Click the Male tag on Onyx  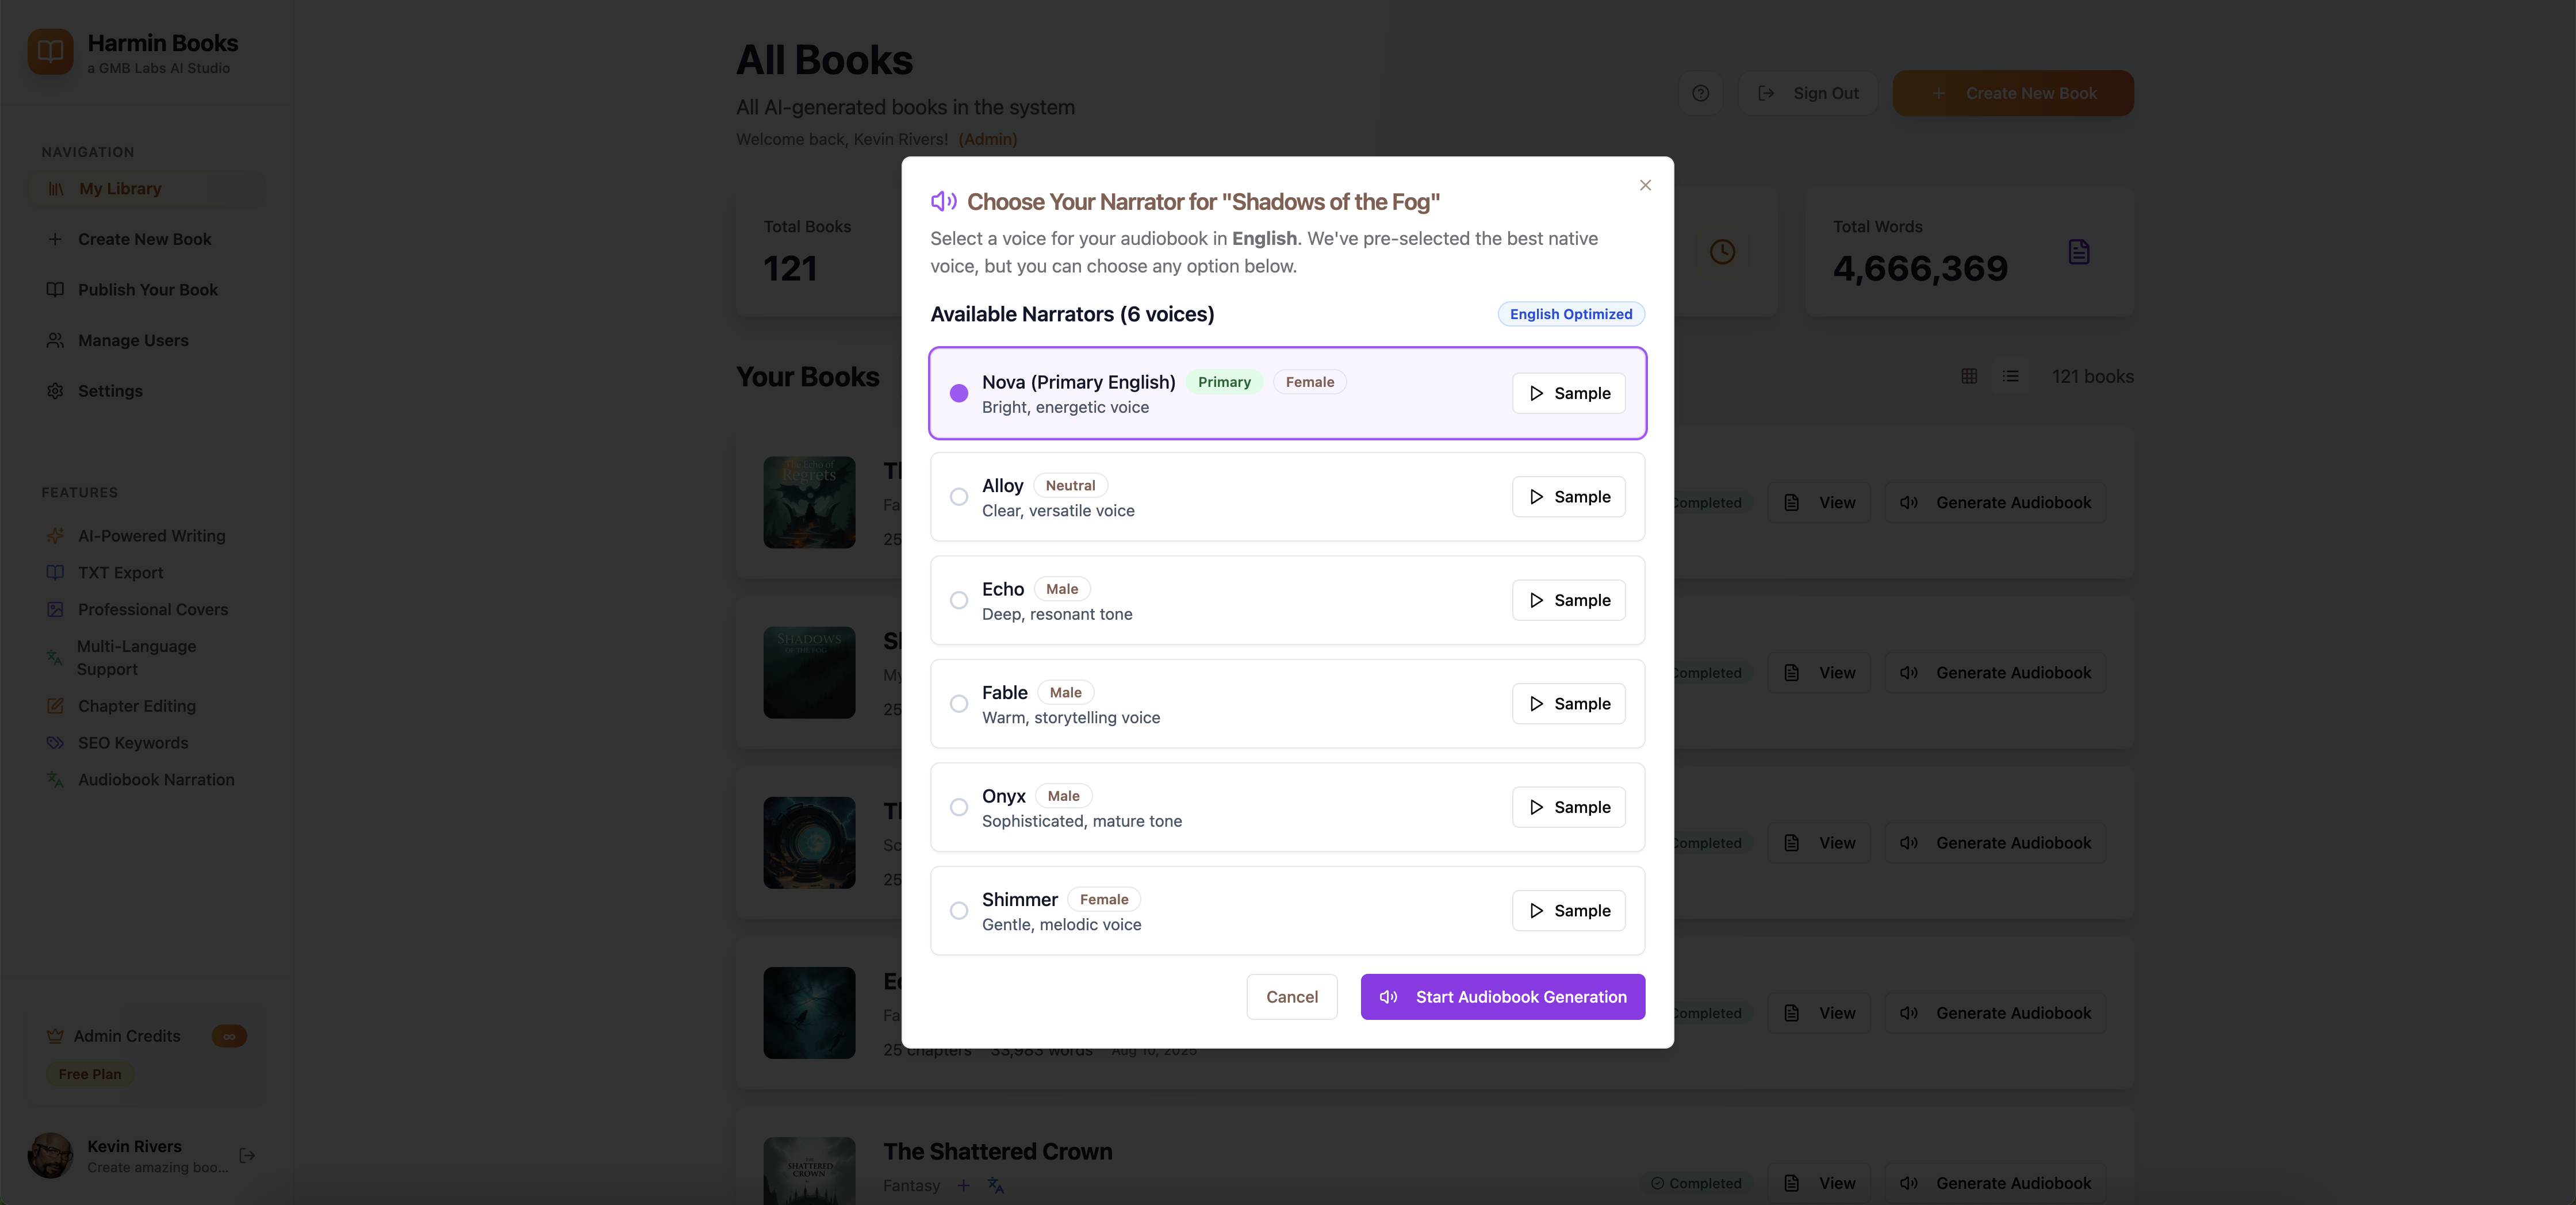[x=1063, y=796]
